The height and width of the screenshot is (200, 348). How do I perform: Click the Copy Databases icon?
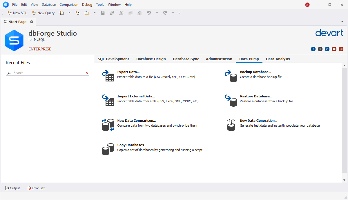[108, 149]
